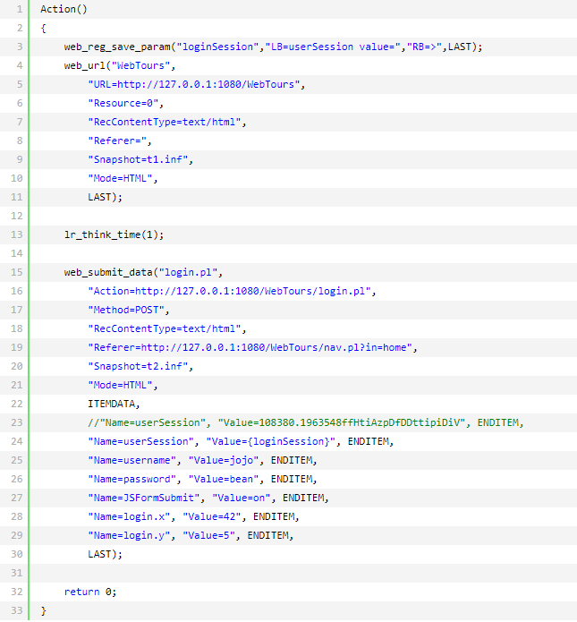Click the web_submit_data function name
This screenshot has width=577, height=622.
click(x=108, y=273)
